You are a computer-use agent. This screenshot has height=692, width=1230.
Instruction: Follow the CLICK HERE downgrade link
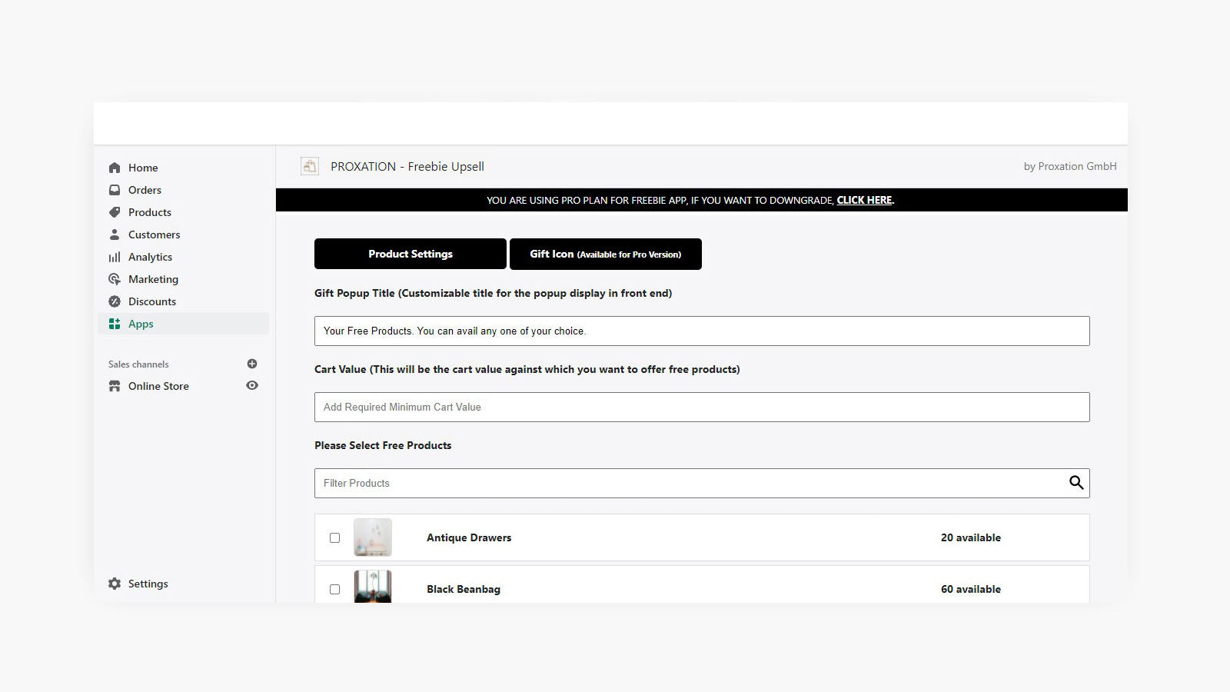865,200
